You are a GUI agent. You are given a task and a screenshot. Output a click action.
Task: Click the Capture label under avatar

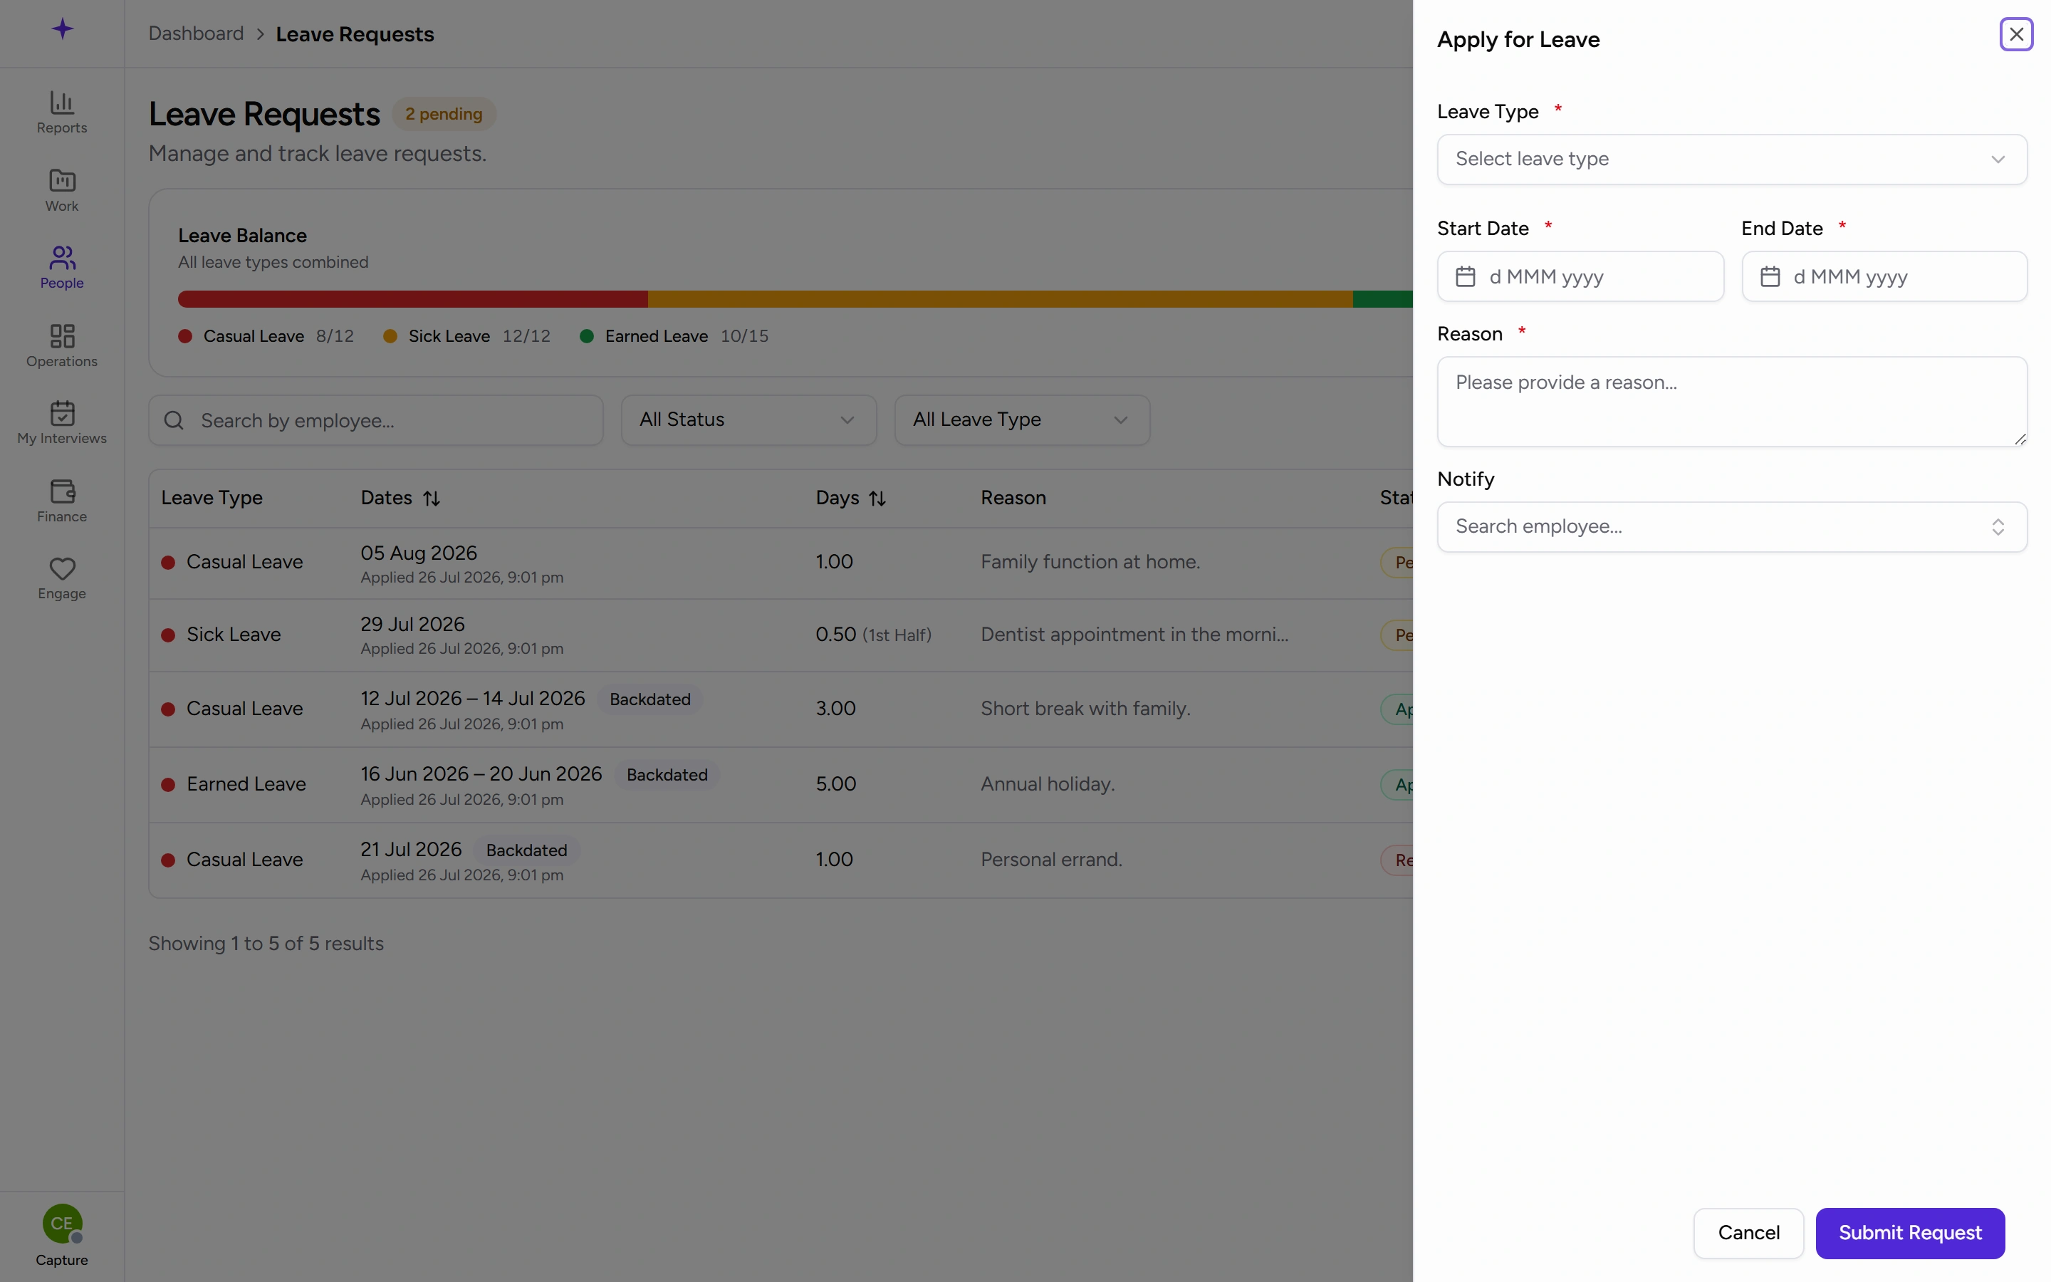click(x=62, y=1260)
